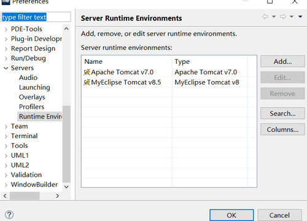Click the tree scroll down arrow
The width and height of the screenshot is (307, 221).
[x=66, y=187]
